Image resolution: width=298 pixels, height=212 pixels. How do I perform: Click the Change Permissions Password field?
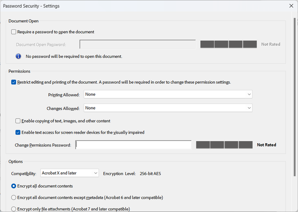point(134,145)
